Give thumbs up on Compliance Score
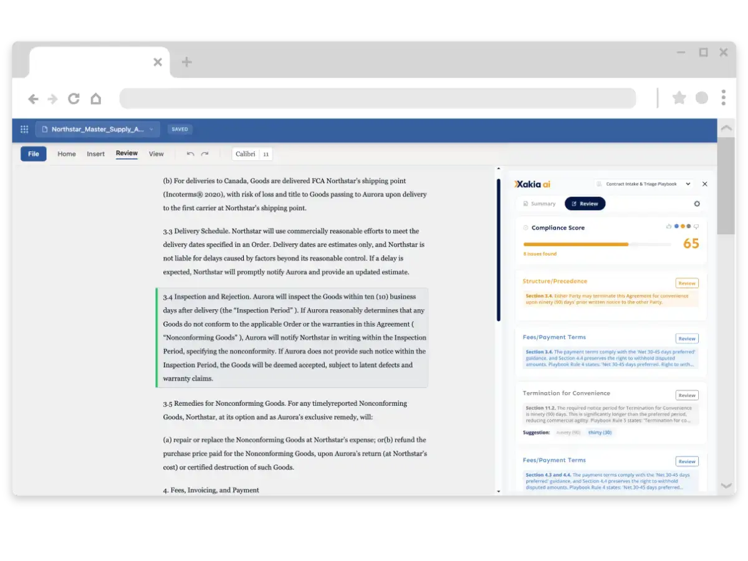Viewport: 748px width, 561px height. (x=669, y=226)
